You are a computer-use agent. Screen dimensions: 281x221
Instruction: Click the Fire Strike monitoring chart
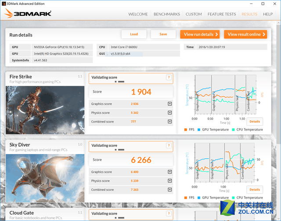(225, 95)
